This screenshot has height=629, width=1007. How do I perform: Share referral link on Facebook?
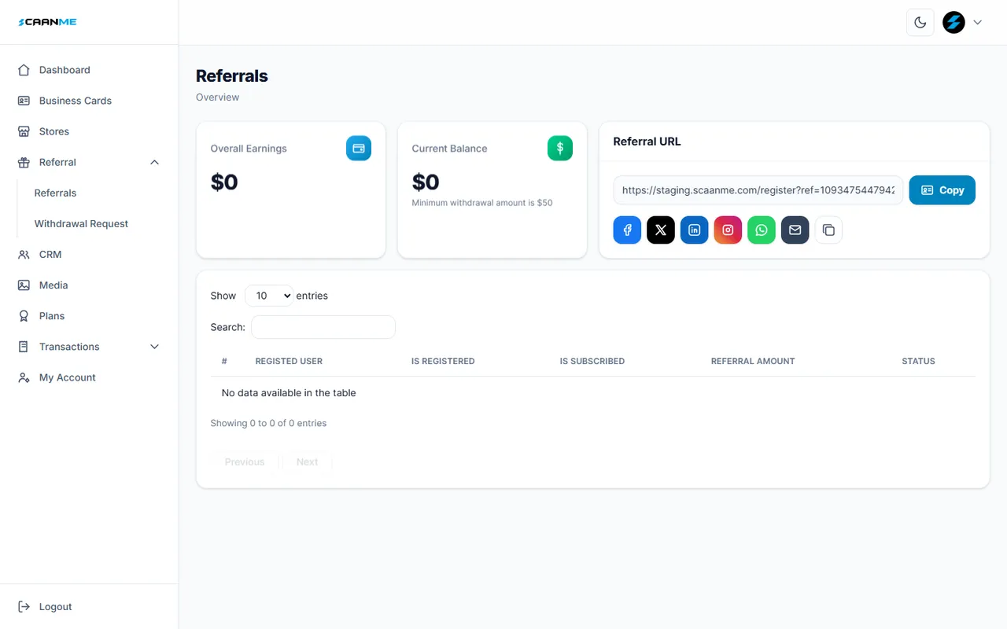pos(627,230)
